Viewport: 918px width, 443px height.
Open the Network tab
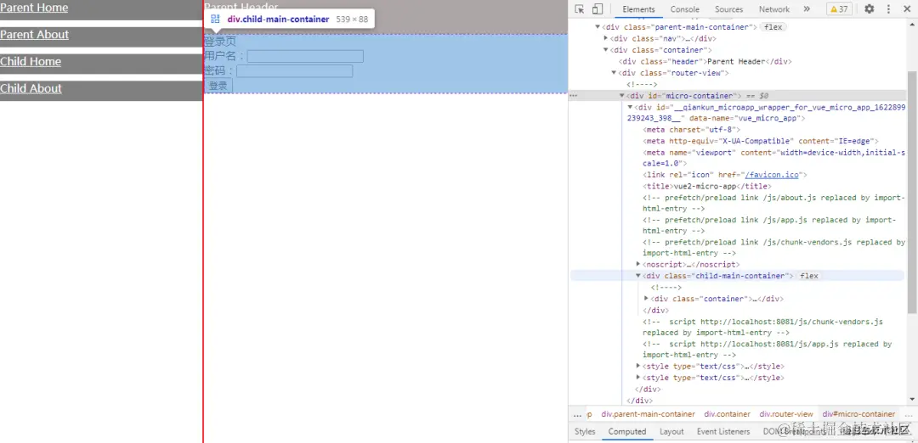click(774, 9)
